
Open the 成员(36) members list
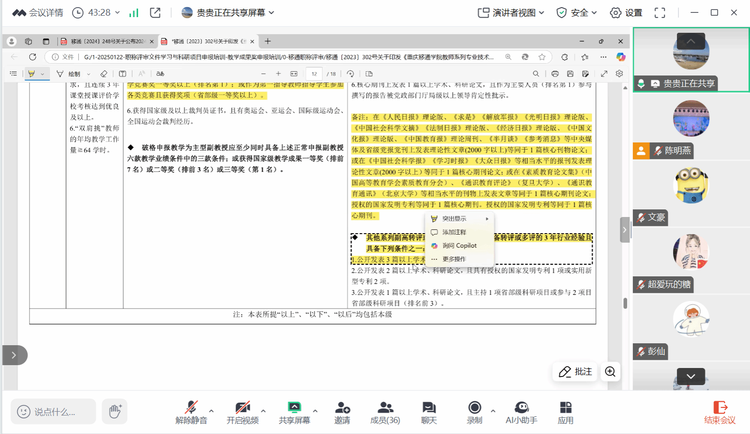pyautogui.click(x=385, y=412)
